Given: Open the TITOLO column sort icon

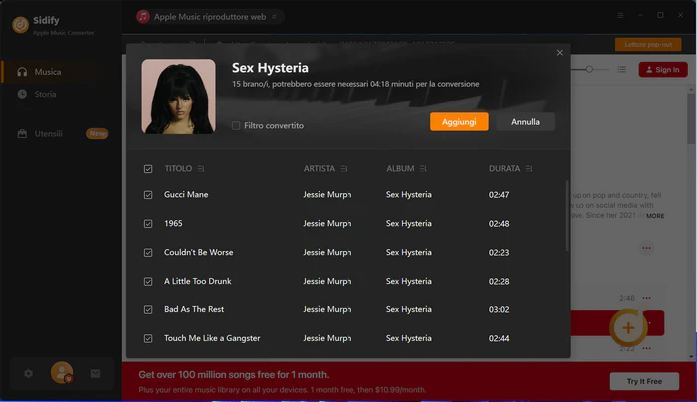Looking at the screenshot, I should (201, 169).
